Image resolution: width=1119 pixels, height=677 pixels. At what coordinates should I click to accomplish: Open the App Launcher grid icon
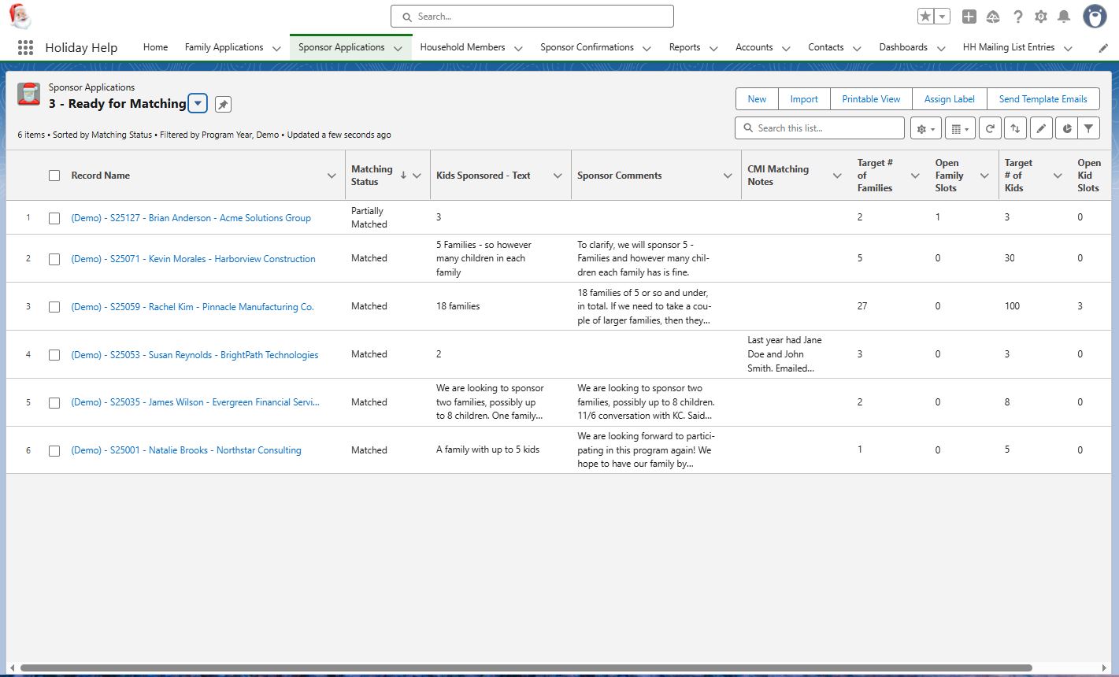tap(25, 47)
